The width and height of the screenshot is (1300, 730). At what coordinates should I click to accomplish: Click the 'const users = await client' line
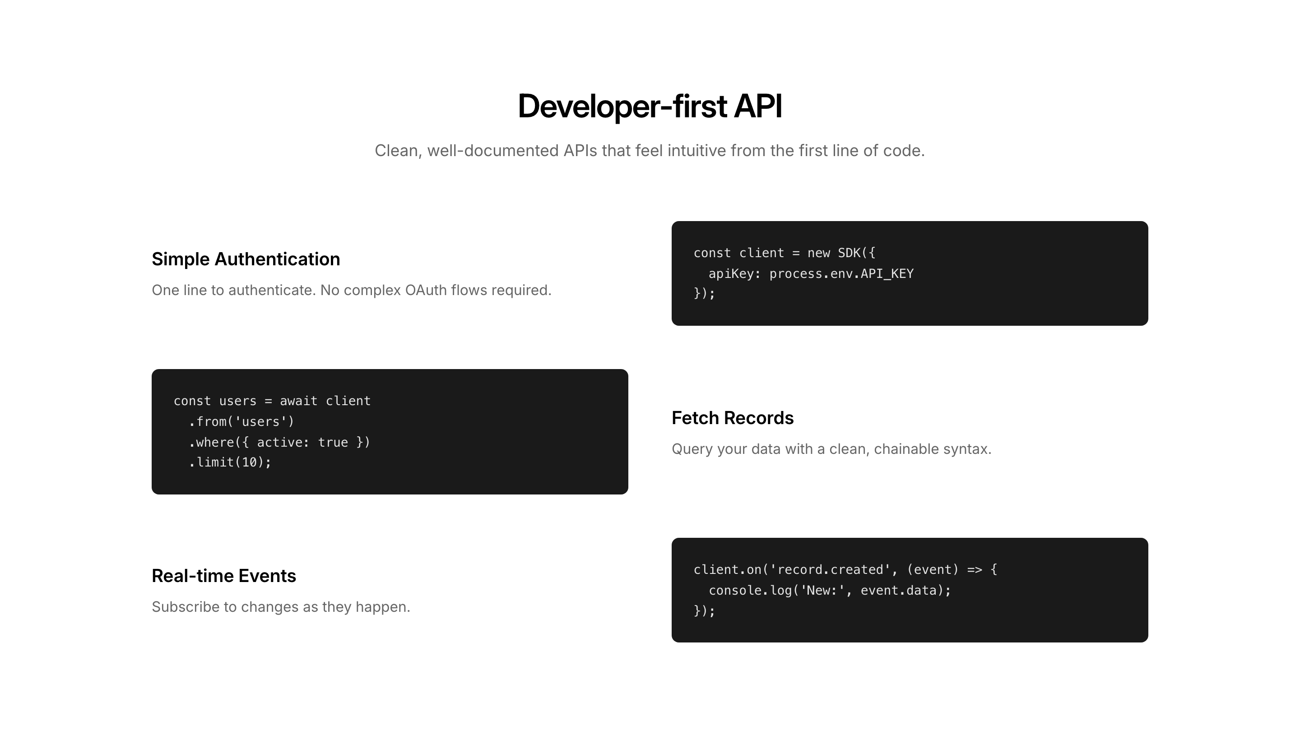272,401
